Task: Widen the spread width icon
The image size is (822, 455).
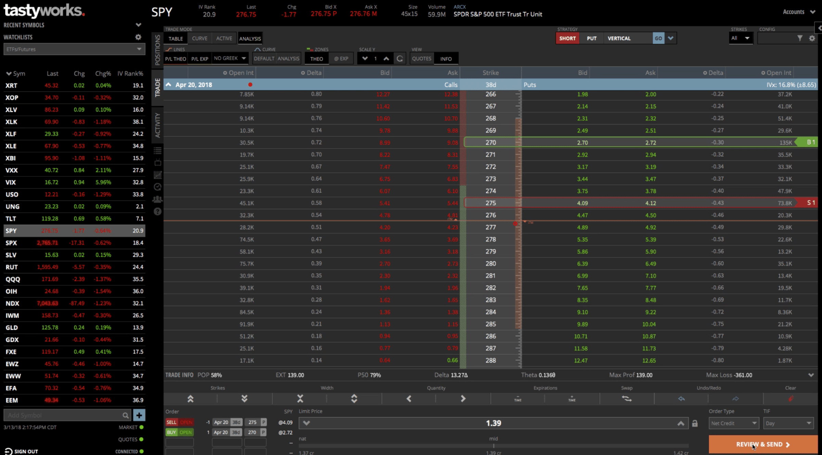Action: [354, 399]
